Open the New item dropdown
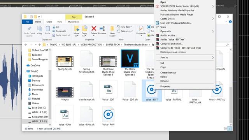Image resolution: width=249 pixels, height=140 pixels. click(x=124, y=27)
